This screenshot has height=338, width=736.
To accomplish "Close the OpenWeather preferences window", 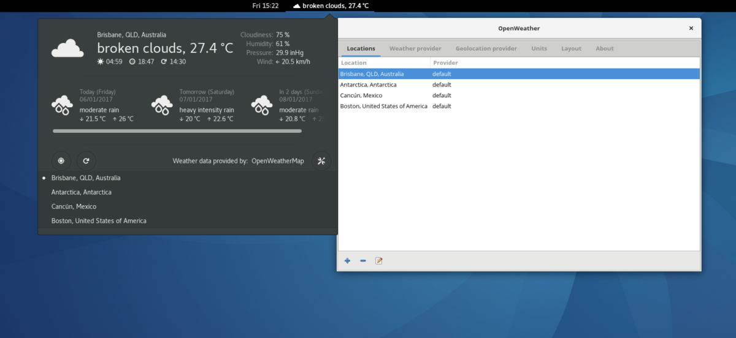I will pos(691,28).
